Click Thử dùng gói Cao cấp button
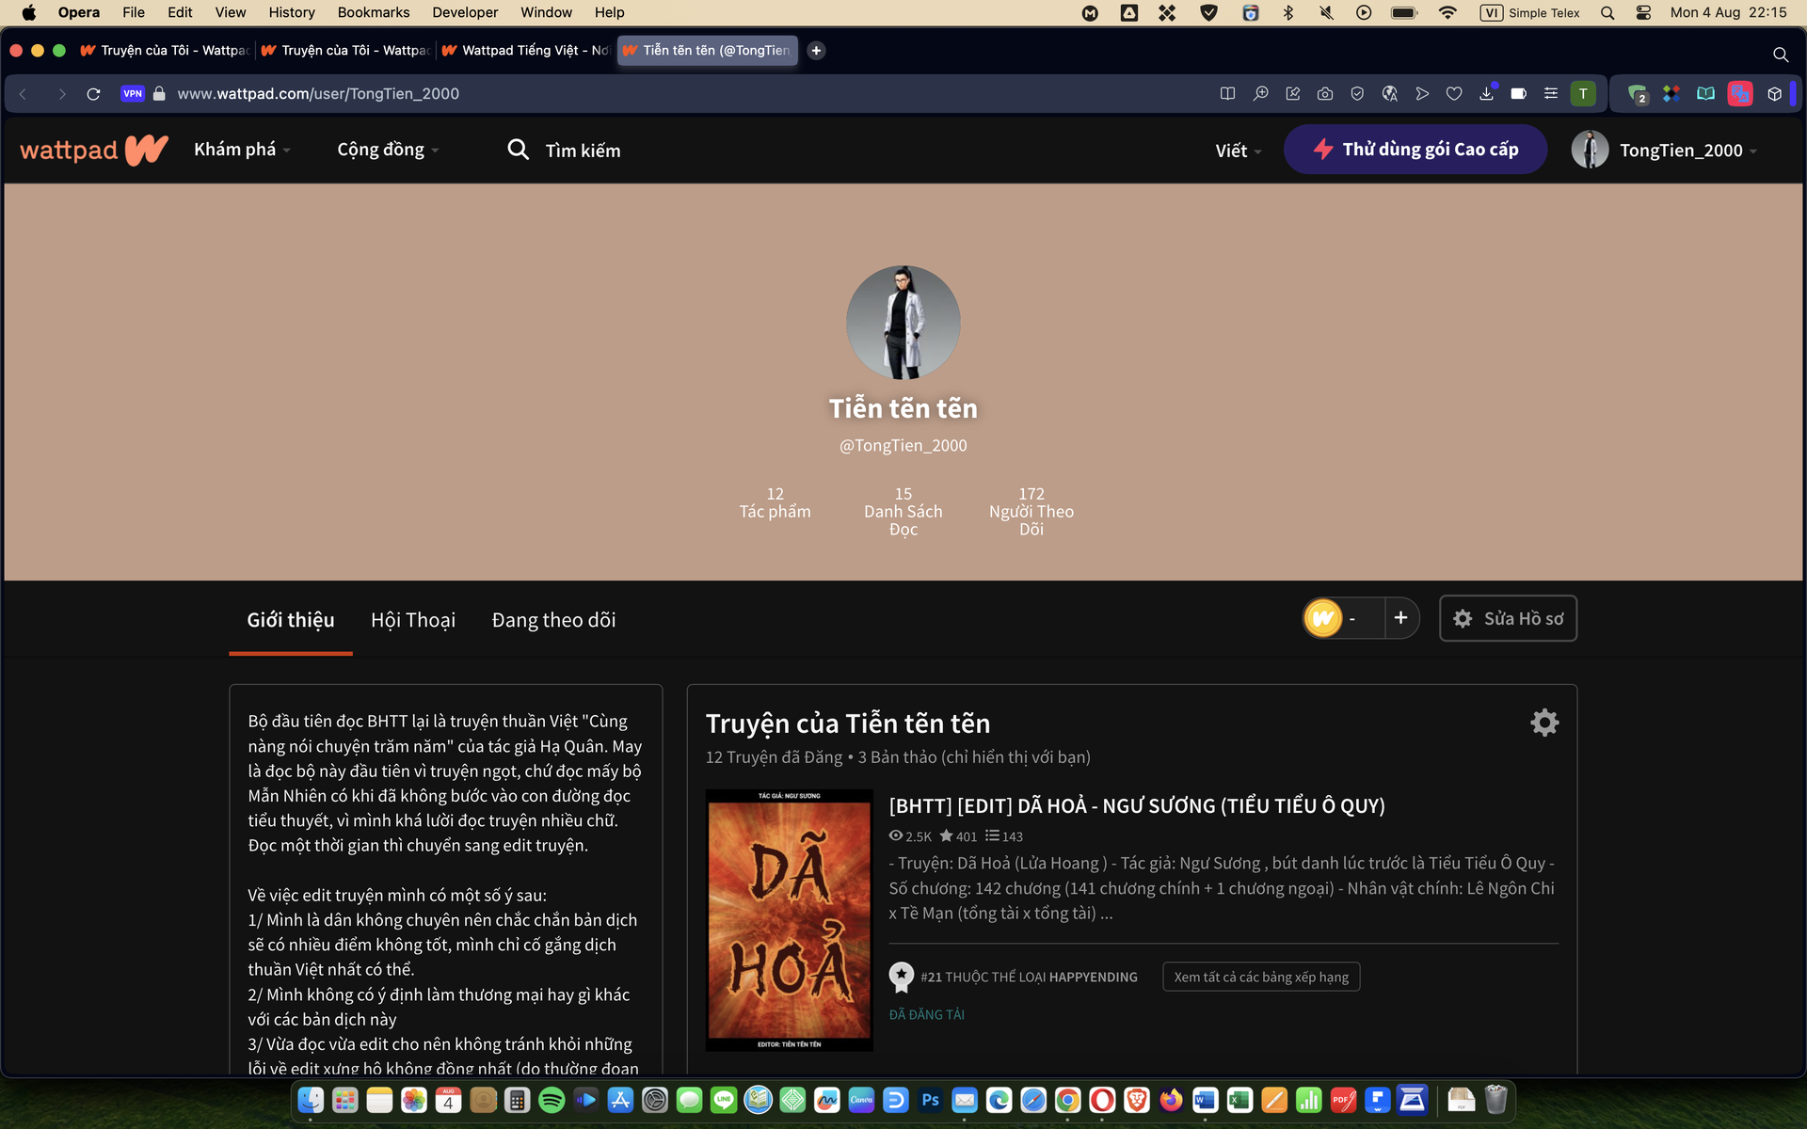The image size is (1807, 1129). (x=1415, y=150)
